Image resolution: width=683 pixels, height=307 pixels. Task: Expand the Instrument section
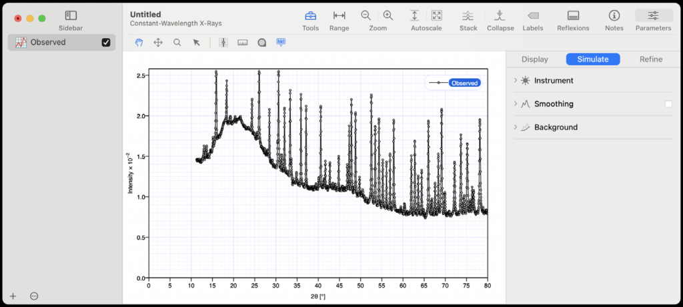point(516,81)
